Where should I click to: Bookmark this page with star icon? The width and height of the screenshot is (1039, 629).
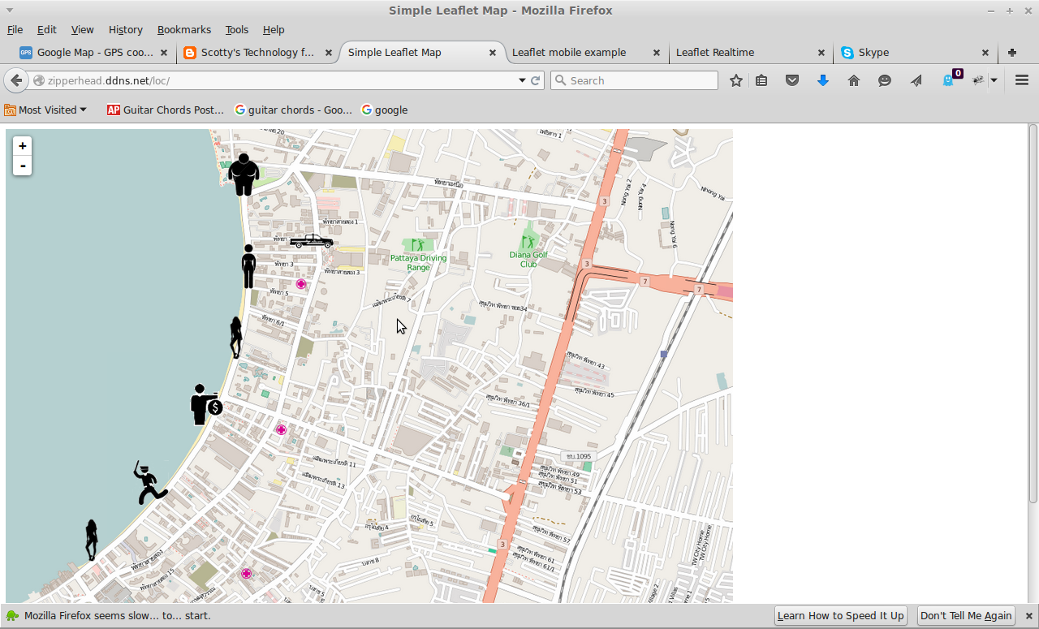[735, 80]
